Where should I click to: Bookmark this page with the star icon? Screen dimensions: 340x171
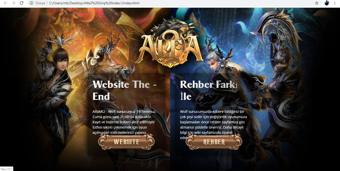[317, 3]
